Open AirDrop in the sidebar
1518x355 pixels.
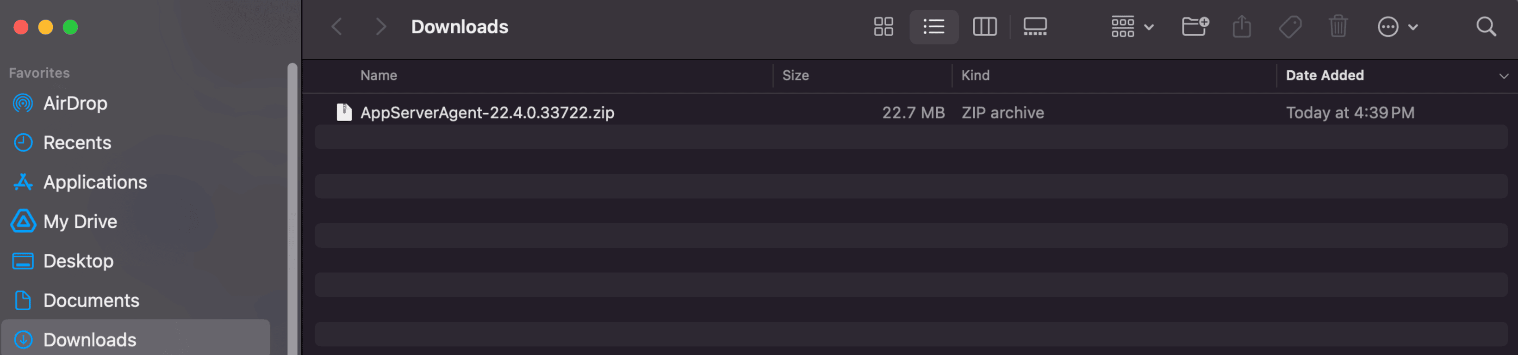click(x=75, y=104)
